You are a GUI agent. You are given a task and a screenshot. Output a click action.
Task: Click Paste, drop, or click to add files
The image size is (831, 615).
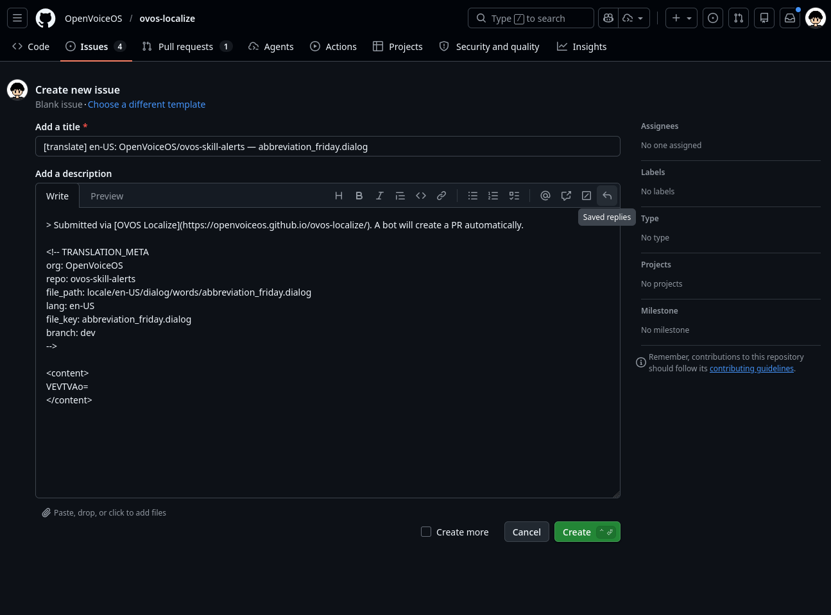[x=104, y=512]
